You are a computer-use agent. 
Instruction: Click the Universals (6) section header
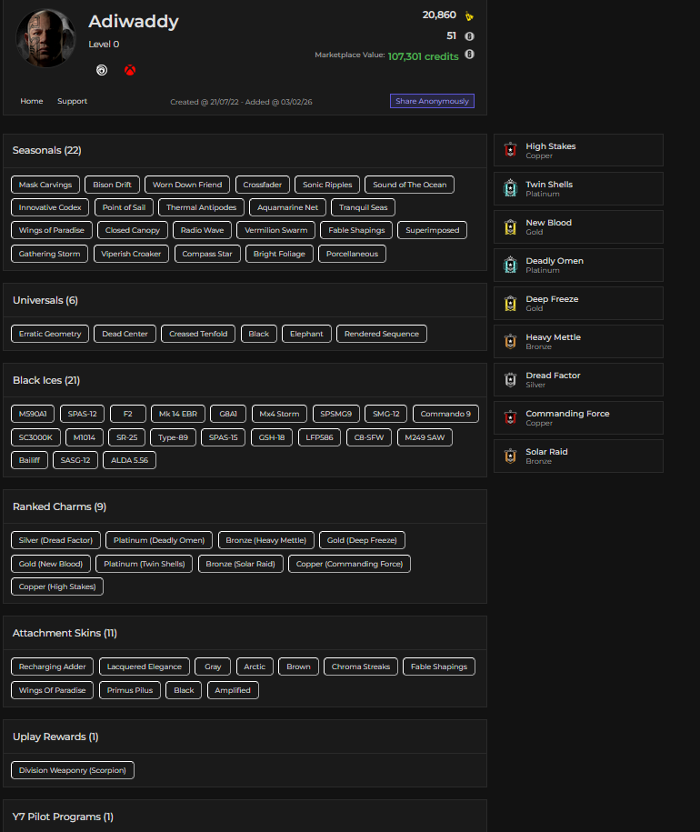pyautogui.click(x=45, y=300)
